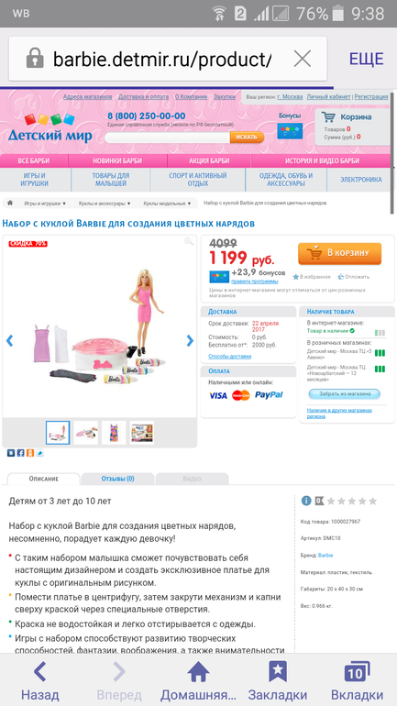Rate product using the fifth star
This screenshot has height=706, width=397.
pos(372,502)
